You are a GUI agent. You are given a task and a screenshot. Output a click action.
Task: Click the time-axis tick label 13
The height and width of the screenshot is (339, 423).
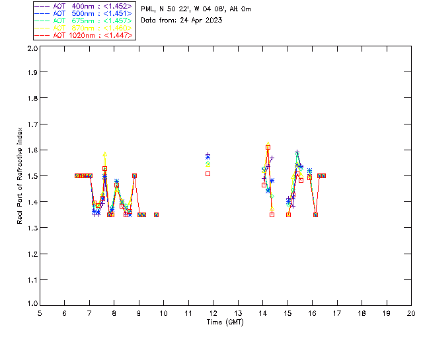tap(238, 313)
